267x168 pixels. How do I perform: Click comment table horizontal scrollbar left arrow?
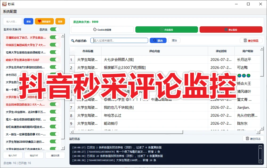72,132
